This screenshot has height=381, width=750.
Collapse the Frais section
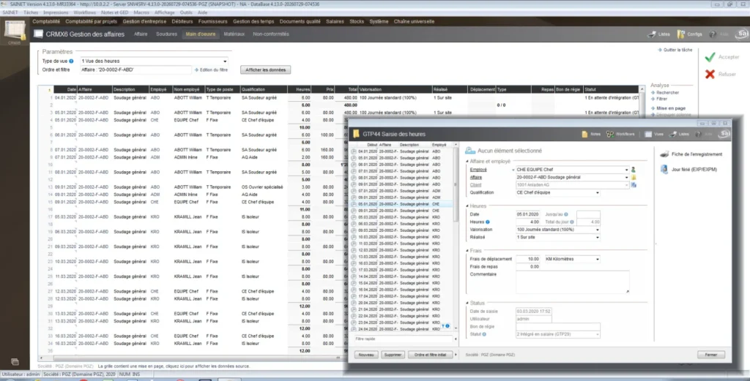[x=467, y=251]
